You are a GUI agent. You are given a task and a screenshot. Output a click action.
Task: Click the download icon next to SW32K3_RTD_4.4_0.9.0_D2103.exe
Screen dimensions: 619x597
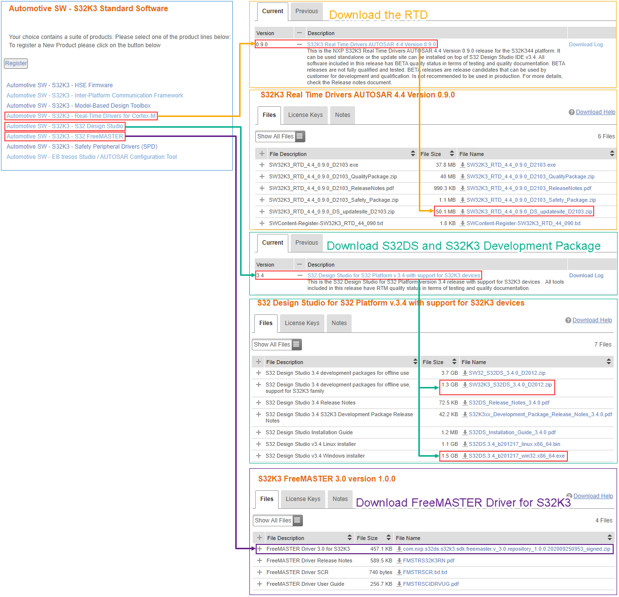pyautogui.click(x=463, y=165)
